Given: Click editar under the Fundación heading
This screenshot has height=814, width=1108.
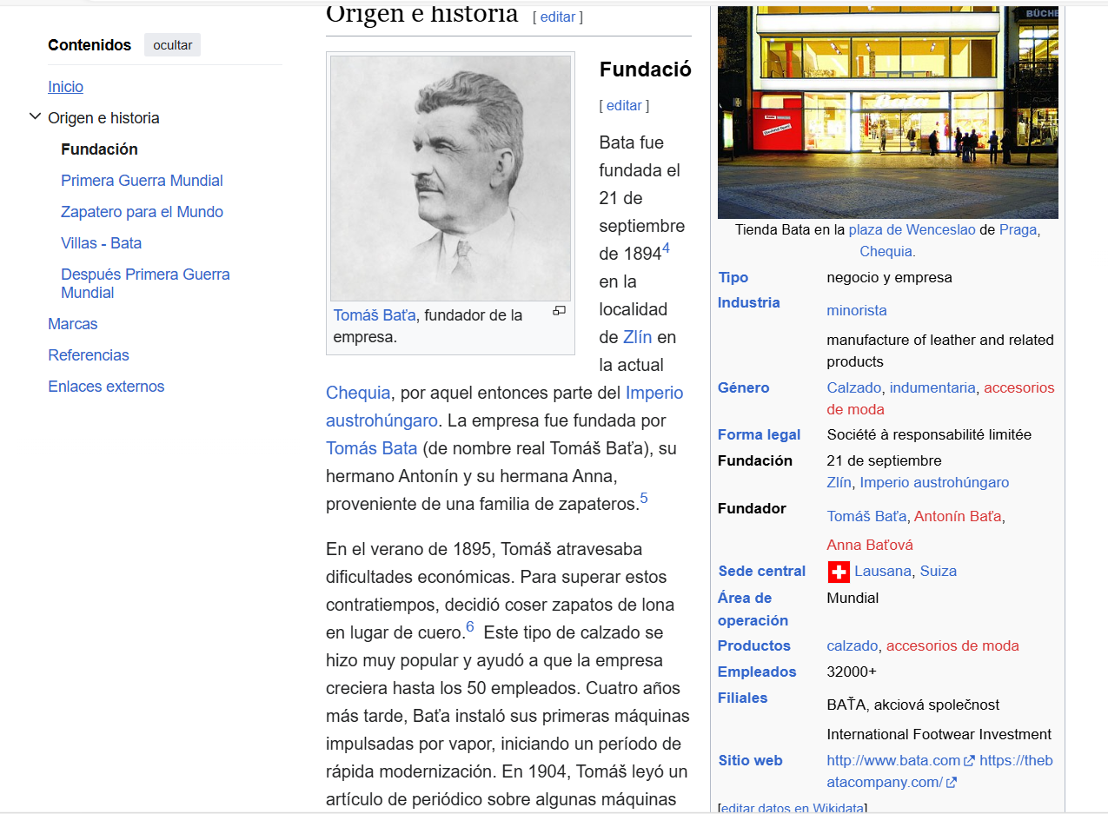Looking at the screenshot, I should pyautogui.click(x=624, y=106).
